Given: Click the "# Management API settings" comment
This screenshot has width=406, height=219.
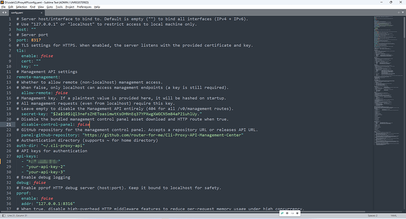Looking at the screenshot, I should click(47, 72).
